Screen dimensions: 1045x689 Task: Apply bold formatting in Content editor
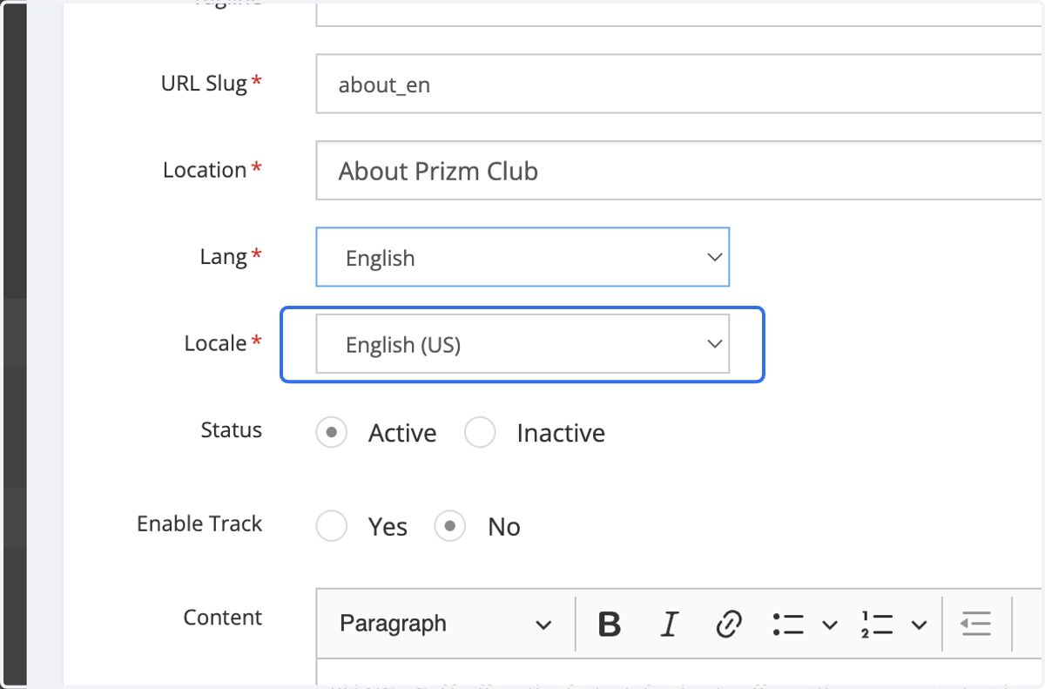click(610, 624)
